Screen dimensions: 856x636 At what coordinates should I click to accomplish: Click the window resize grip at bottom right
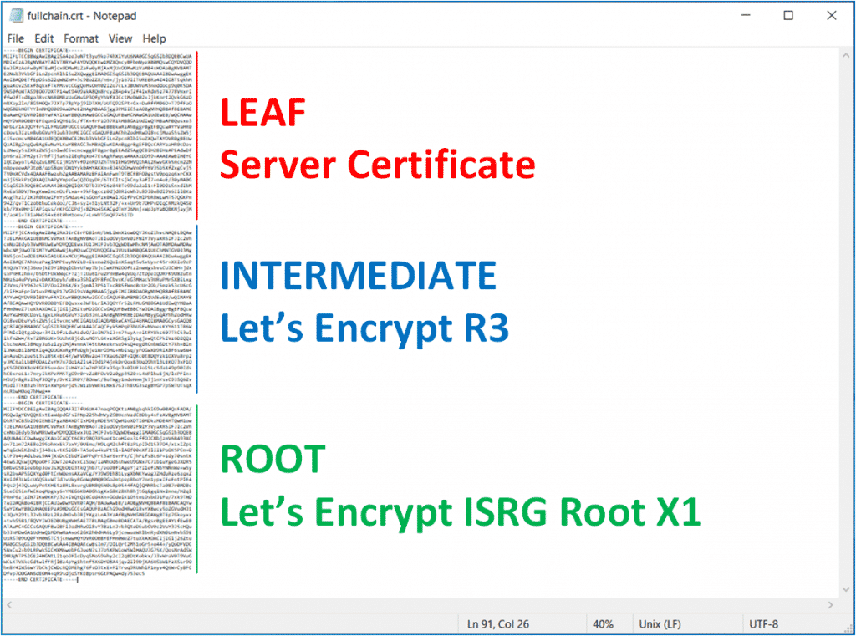point(849,629)
